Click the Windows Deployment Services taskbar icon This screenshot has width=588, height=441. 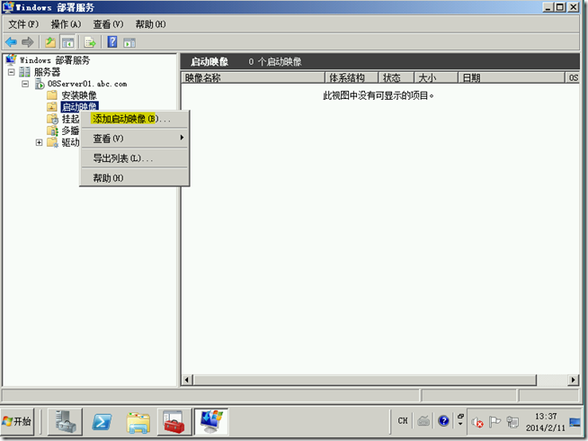pyautogui.click(x=211, y=421)
